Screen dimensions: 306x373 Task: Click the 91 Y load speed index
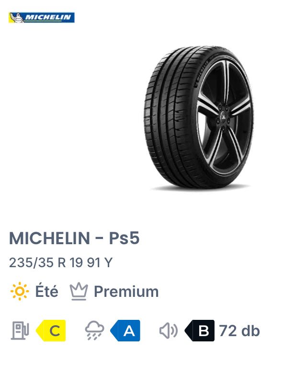(x=102, y=263)
